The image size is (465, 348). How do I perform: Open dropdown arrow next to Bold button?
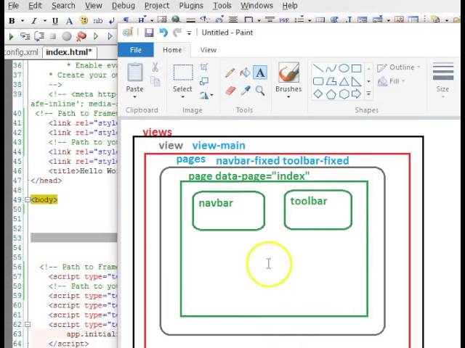click(x=23, y=21)
